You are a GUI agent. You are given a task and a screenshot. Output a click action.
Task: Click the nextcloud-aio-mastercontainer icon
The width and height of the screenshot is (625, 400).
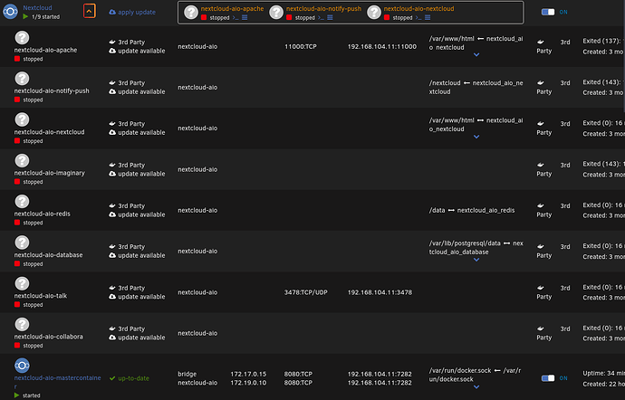point(23,365)
